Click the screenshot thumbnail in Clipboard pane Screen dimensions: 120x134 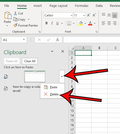[35, 77]
